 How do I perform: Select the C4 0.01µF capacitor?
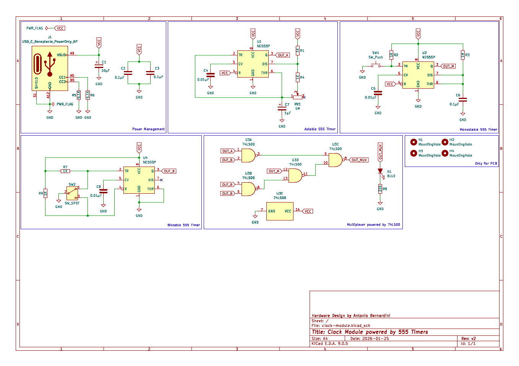pos(210,75)
